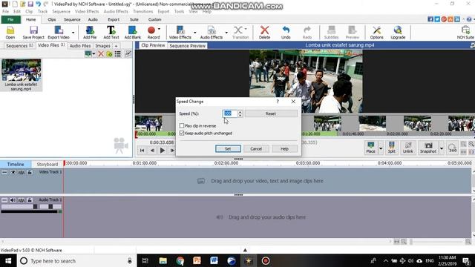Screen dimensions: 475x267
Task: Toggle Video Track 1 visibility eye
Action: coord(13,172)
